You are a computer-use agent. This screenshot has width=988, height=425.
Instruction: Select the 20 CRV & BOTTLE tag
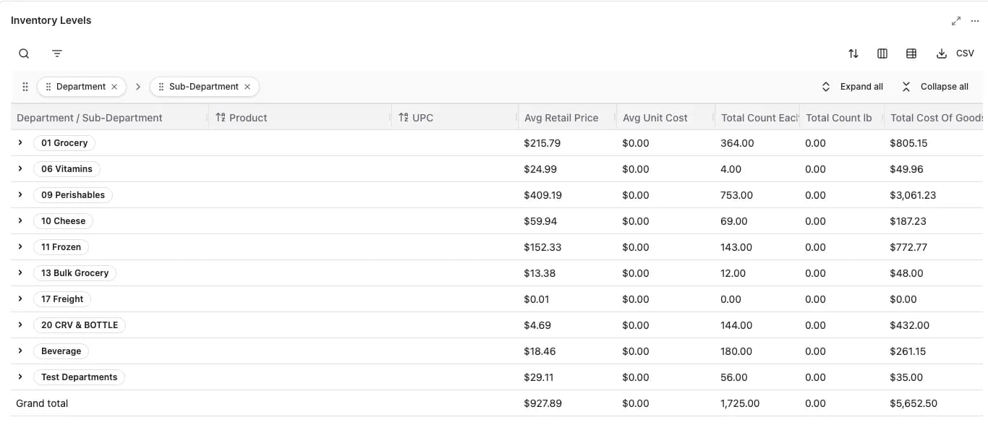80,325
